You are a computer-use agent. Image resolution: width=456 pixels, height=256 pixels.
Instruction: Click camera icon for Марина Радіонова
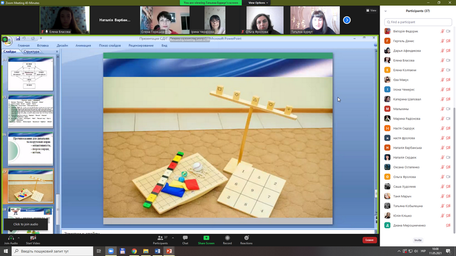point(448,119)
